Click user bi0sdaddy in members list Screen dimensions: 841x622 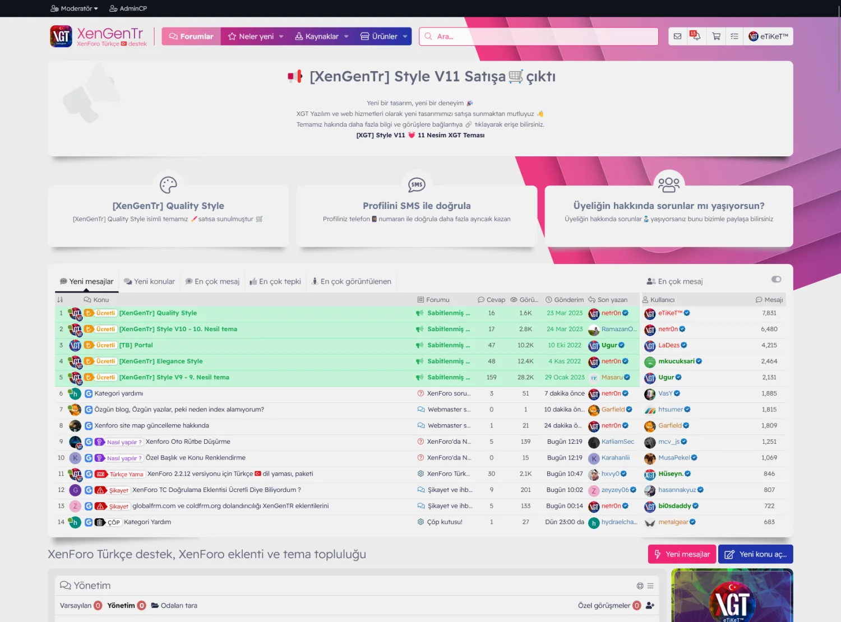pos(674,506)
